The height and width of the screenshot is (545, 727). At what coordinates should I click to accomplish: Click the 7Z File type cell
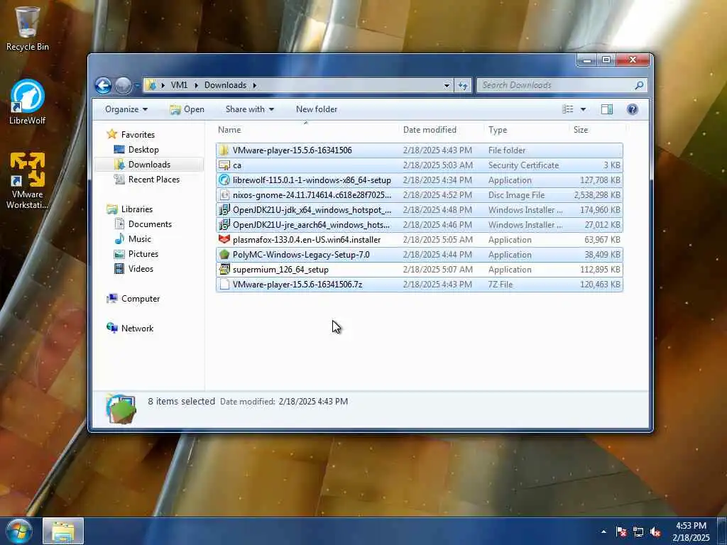click(x=501, y=284)
